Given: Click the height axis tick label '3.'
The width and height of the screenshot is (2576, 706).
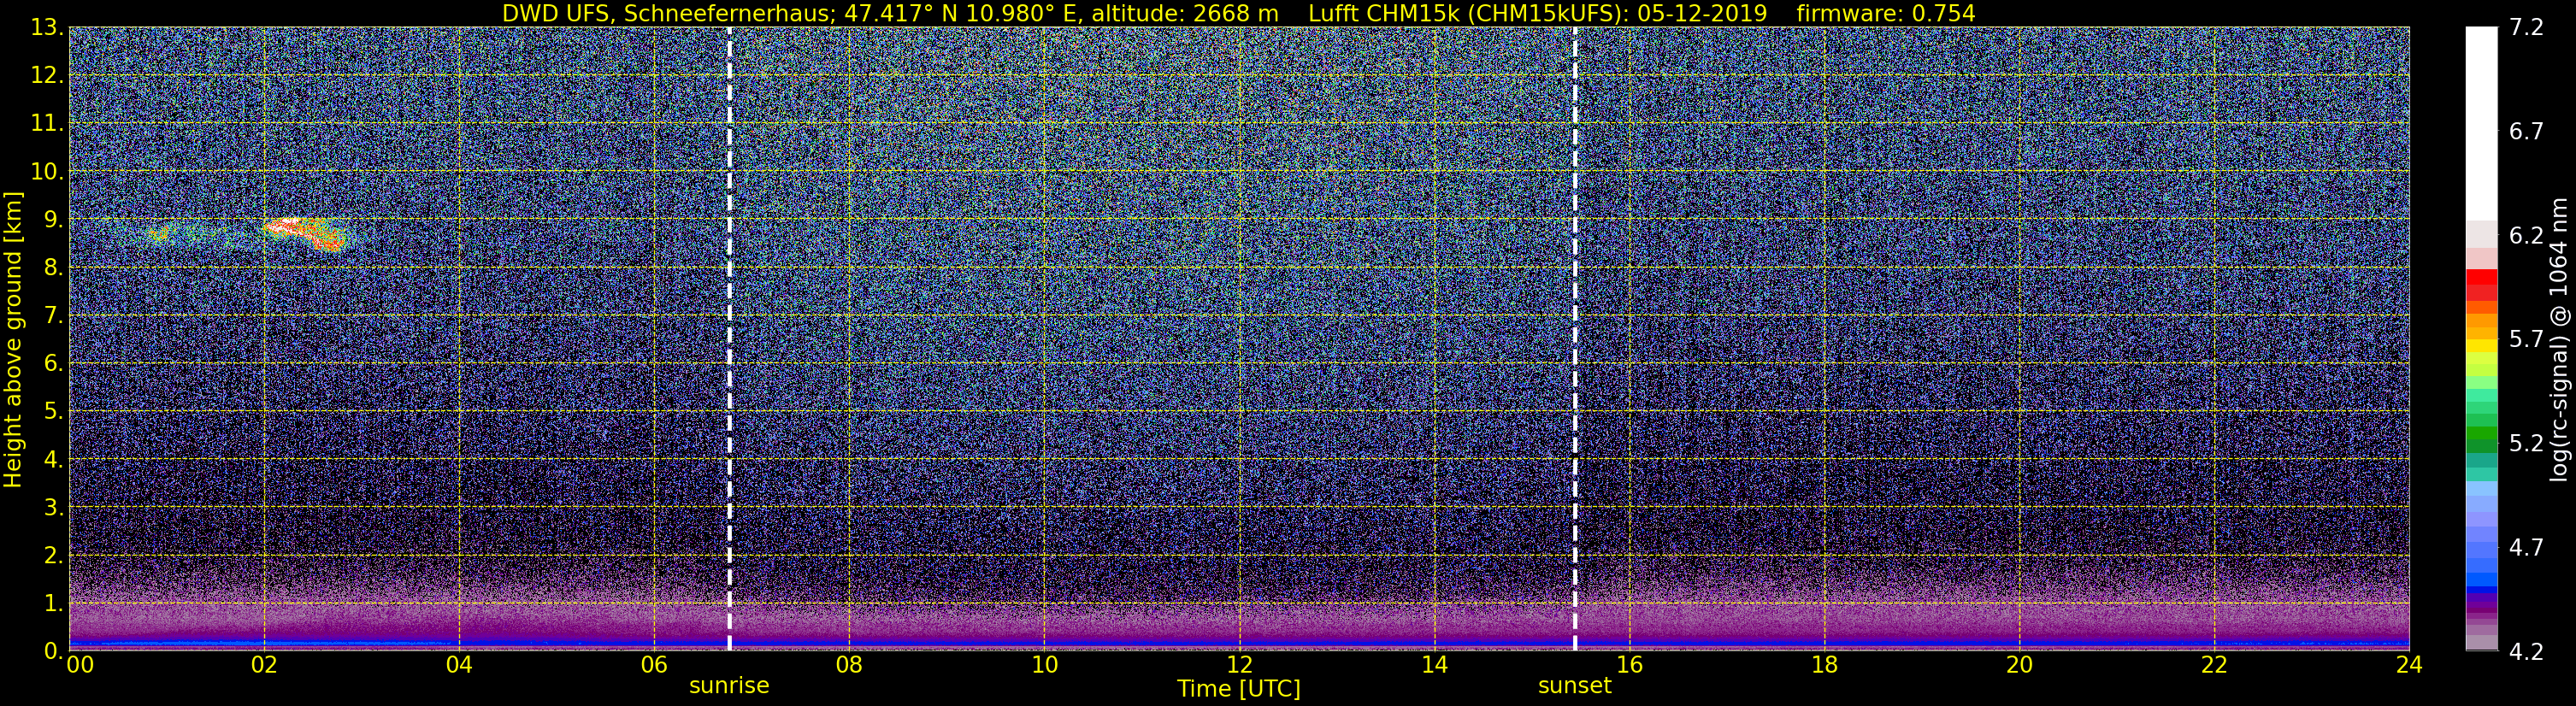Looking at the screenshot, I should [x=53, y=508].
